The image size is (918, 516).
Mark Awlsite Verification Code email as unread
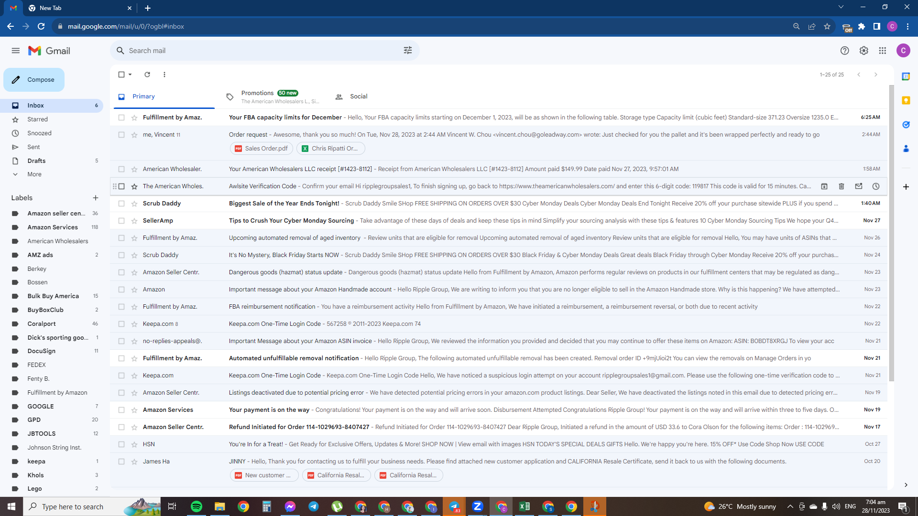pos(859,186)
